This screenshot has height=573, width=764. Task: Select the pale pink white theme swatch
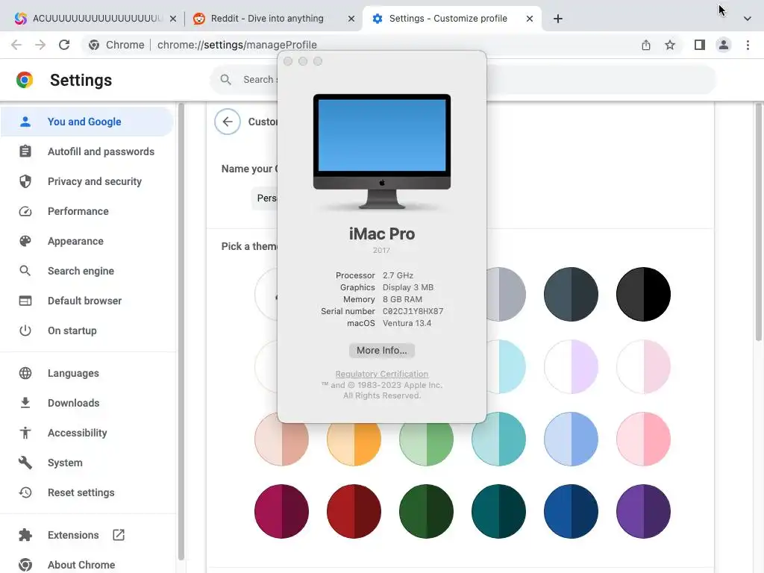pos(643,366)
